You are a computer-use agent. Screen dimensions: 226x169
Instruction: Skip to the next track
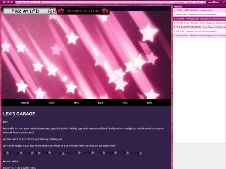click(x=12, y=2)
